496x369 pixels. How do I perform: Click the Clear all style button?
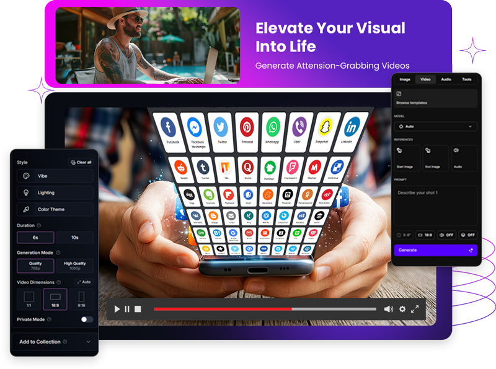(x=81, y=162)
